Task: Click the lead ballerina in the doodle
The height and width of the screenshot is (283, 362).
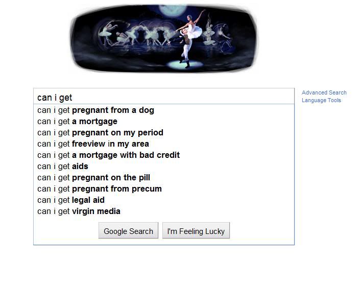Action: (194, 28)
